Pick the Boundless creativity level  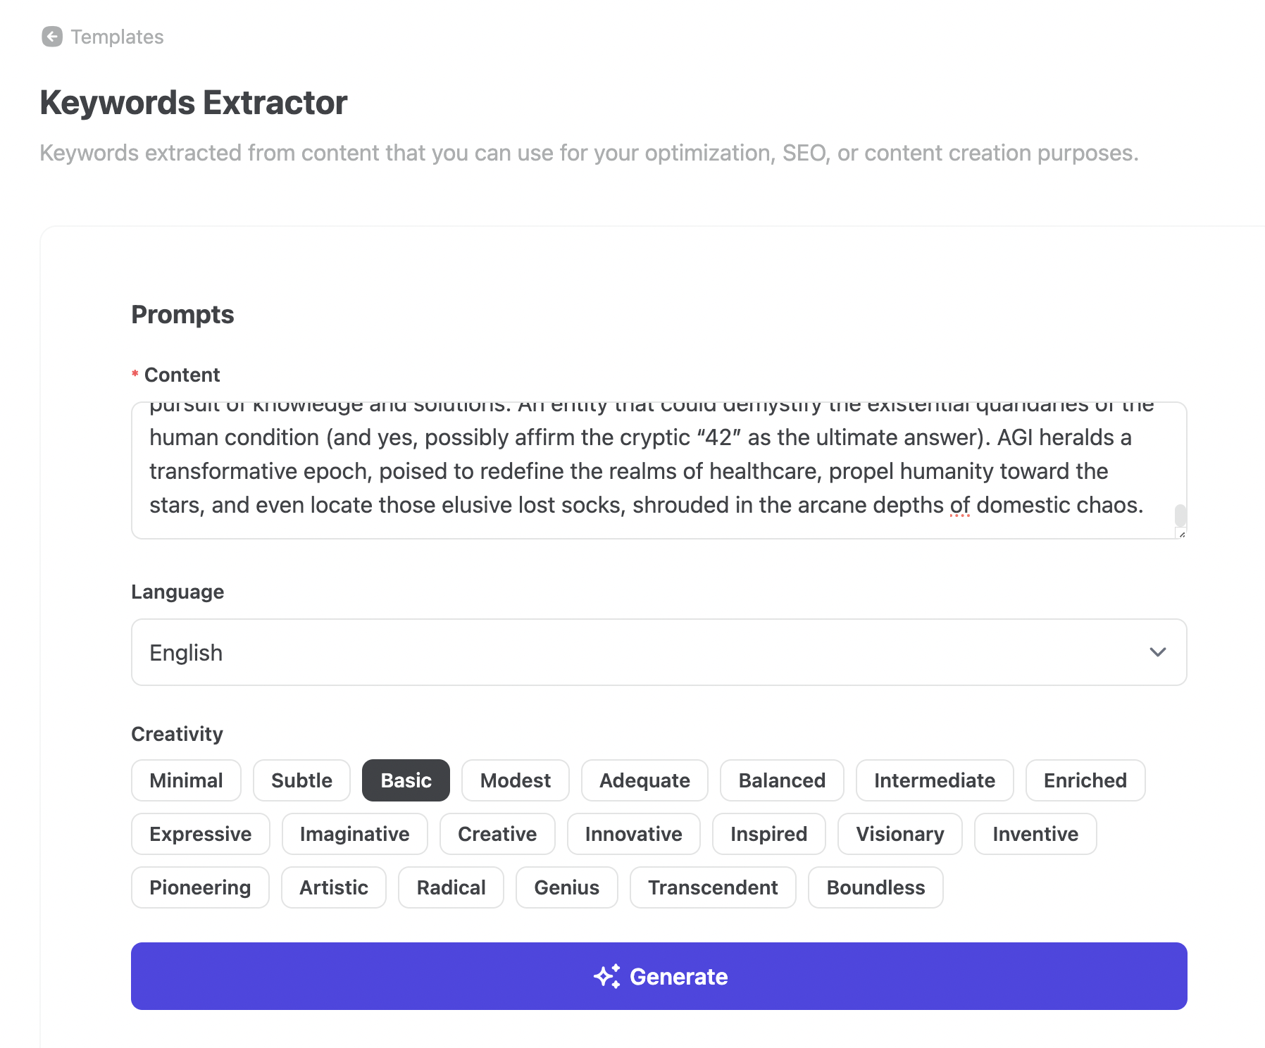click(875, 887)
